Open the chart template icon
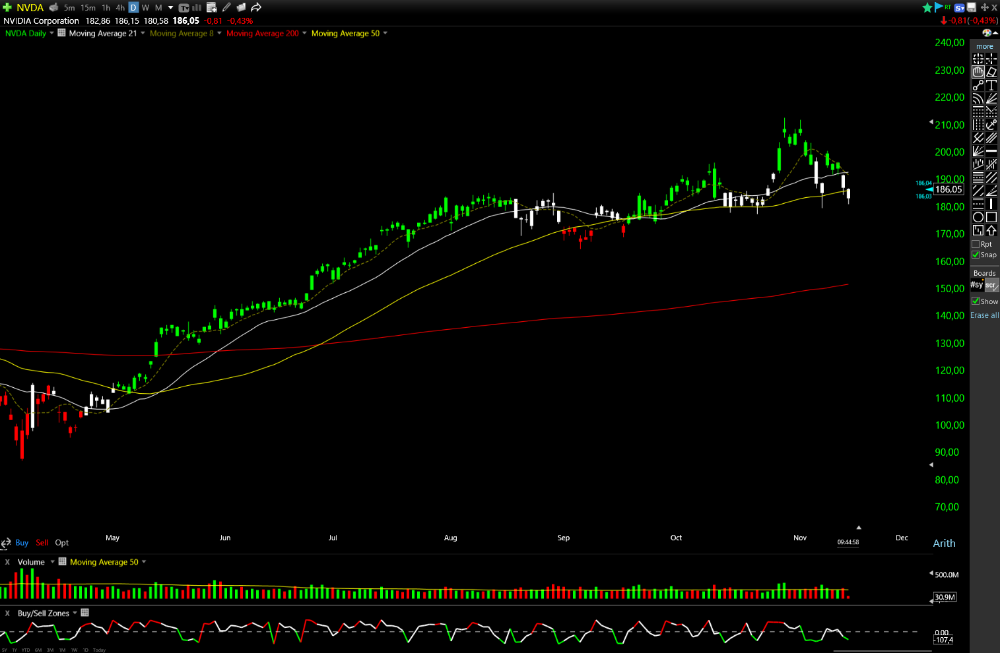Image resolution: width=1000 pixels, height=653 pixels. 184,8
